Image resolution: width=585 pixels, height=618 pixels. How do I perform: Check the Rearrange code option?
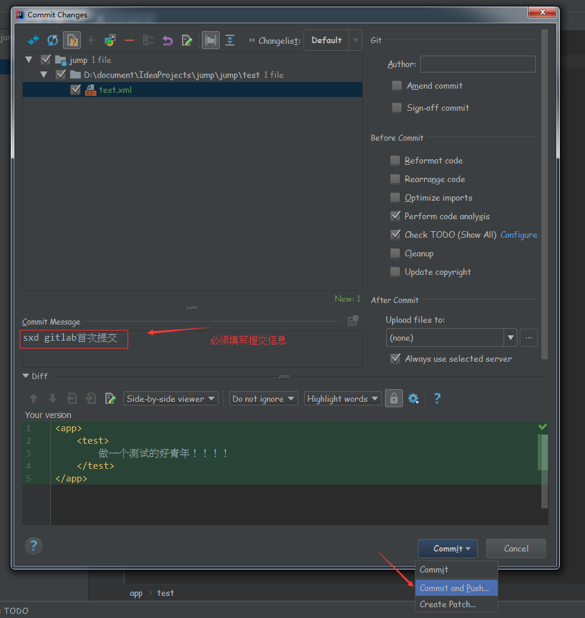(x=395, y=178)
